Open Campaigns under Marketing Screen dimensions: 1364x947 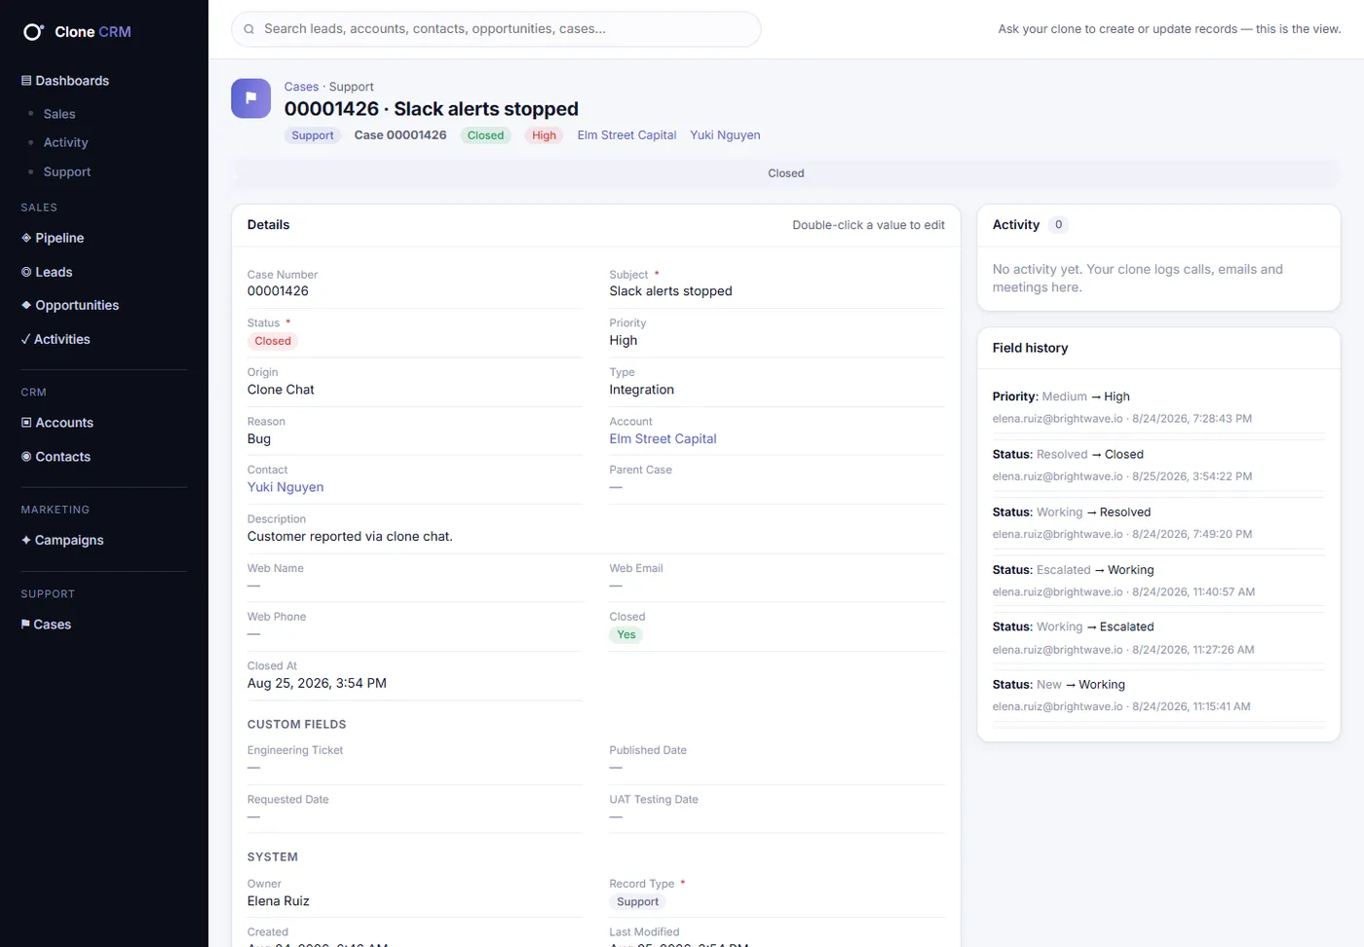pos(69,540)
